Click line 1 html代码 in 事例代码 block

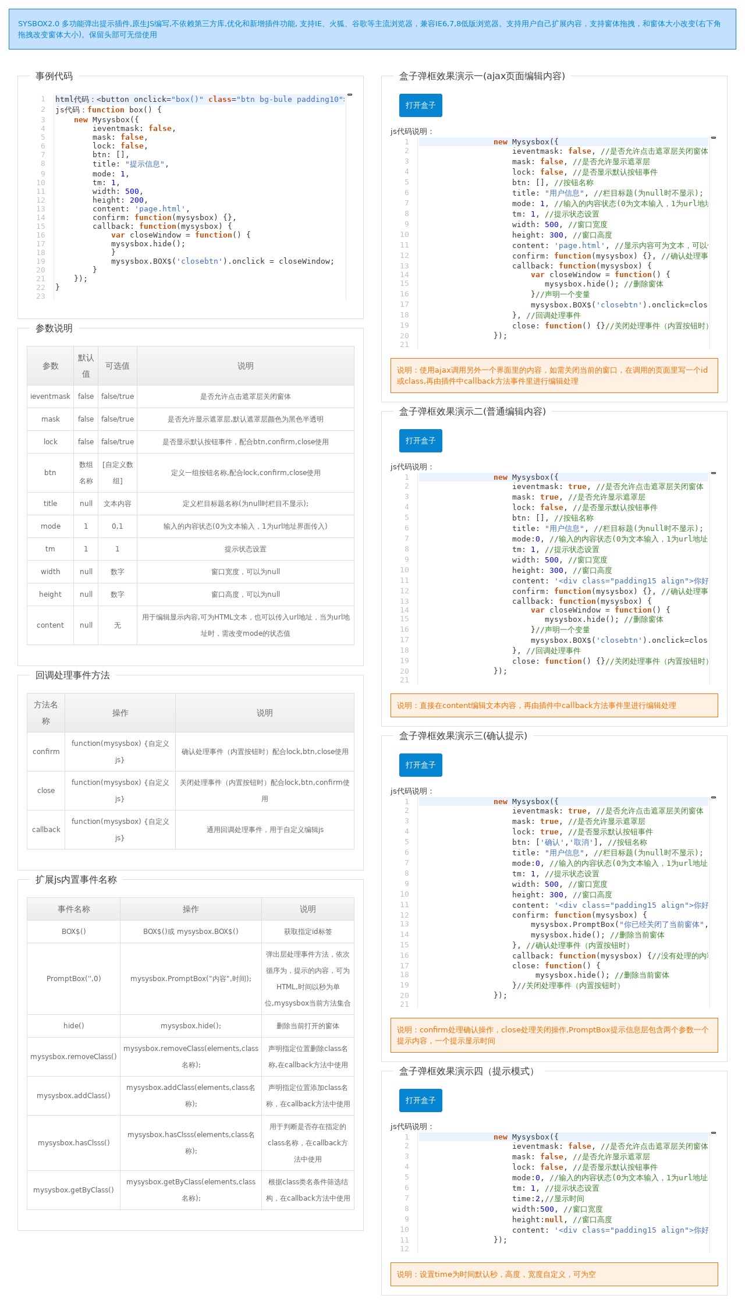tap(200, 100)
